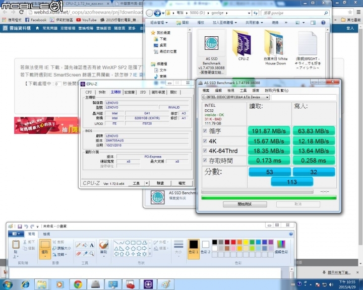363x290 pixels.
Task: Click the Explorer back arrow button
Action: 150,13
